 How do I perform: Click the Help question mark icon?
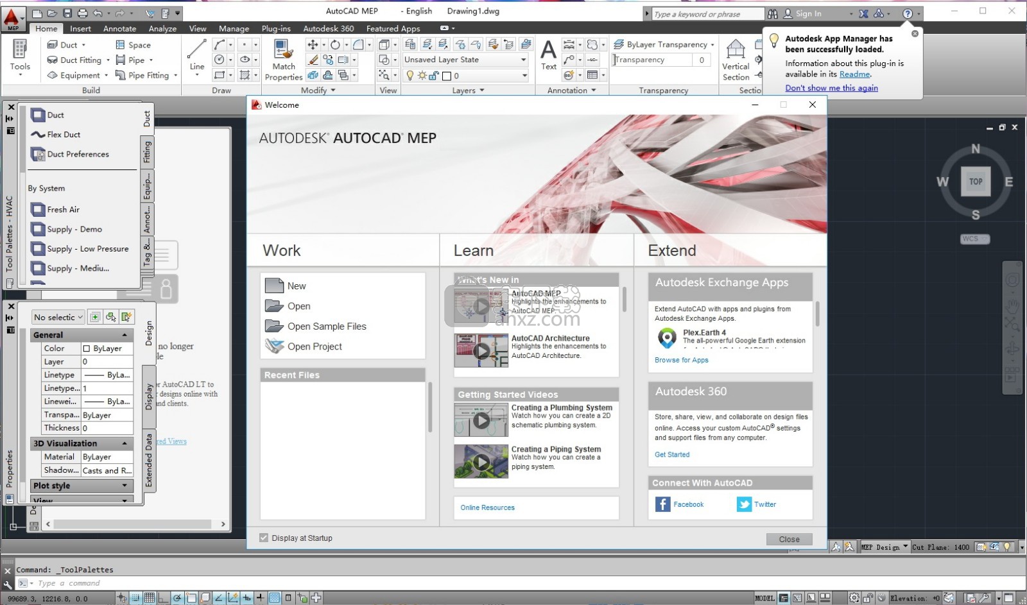[x=907, y=13]
